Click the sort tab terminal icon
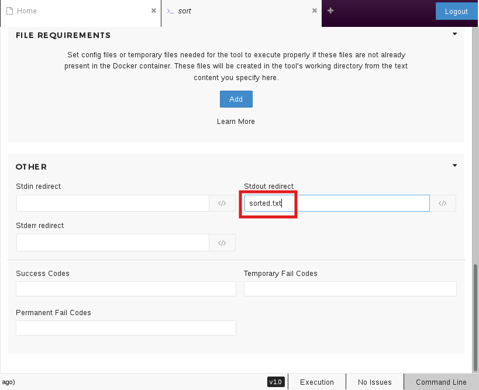Image resolution: width=479 pixels, height=390 pixels. pos(170,11)
